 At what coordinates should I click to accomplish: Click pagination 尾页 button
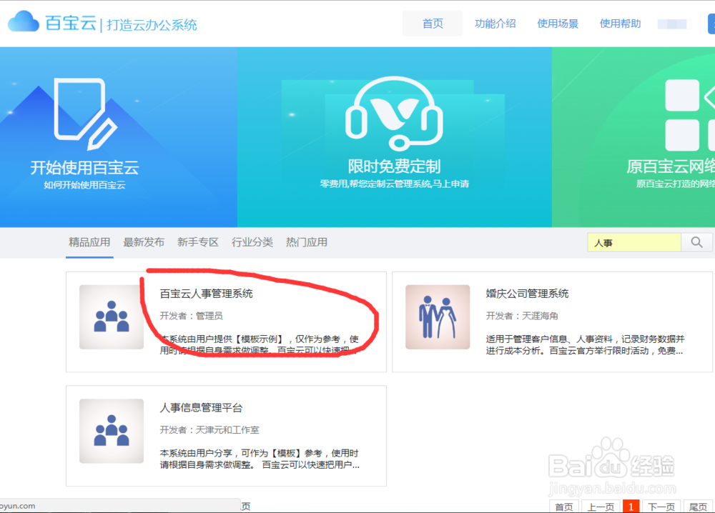coord(698,507)
